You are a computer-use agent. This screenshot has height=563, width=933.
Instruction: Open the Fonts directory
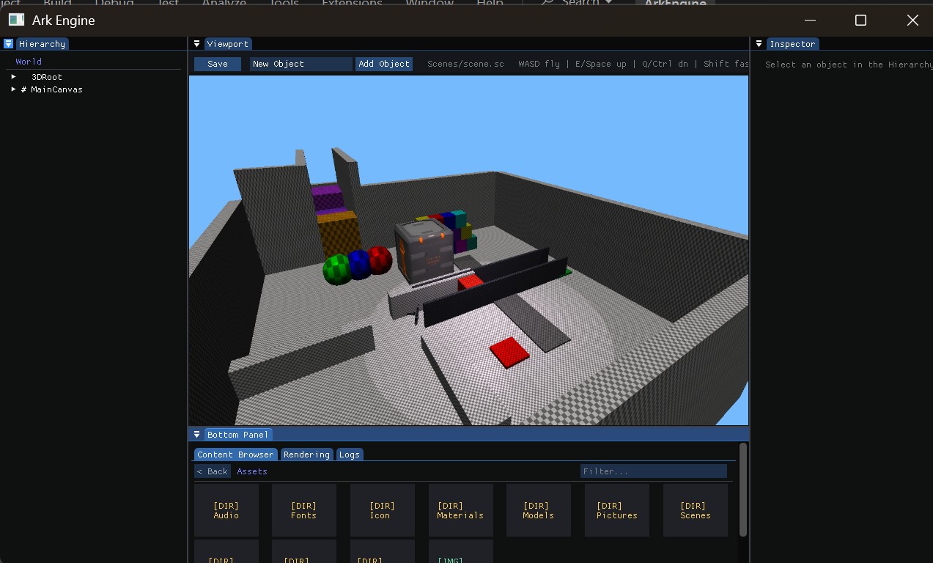[304, 510]
